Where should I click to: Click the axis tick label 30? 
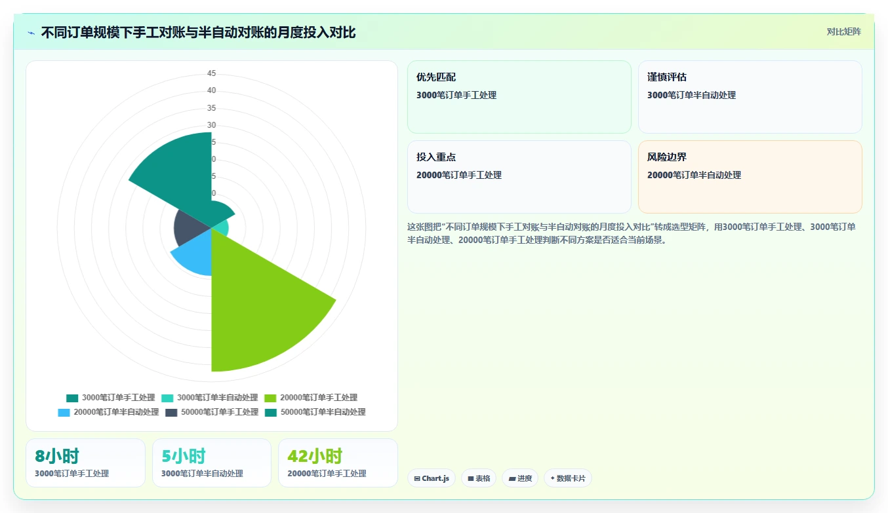(x=211, y=125)
